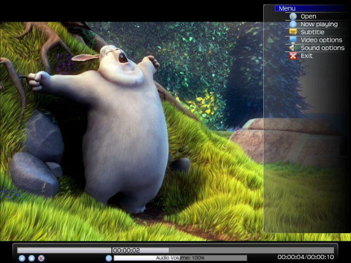Click the stop button in control bar
351x263 pixels.
pyautogui.click(x=32, y=258)
